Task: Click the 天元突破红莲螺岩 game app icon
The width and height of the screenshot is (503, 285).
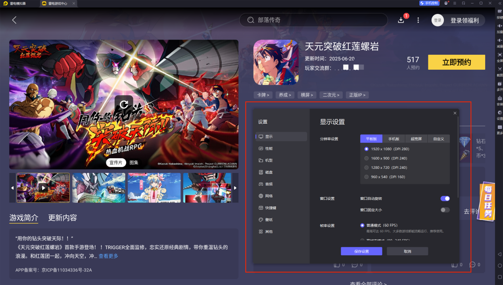Action: 276,62
